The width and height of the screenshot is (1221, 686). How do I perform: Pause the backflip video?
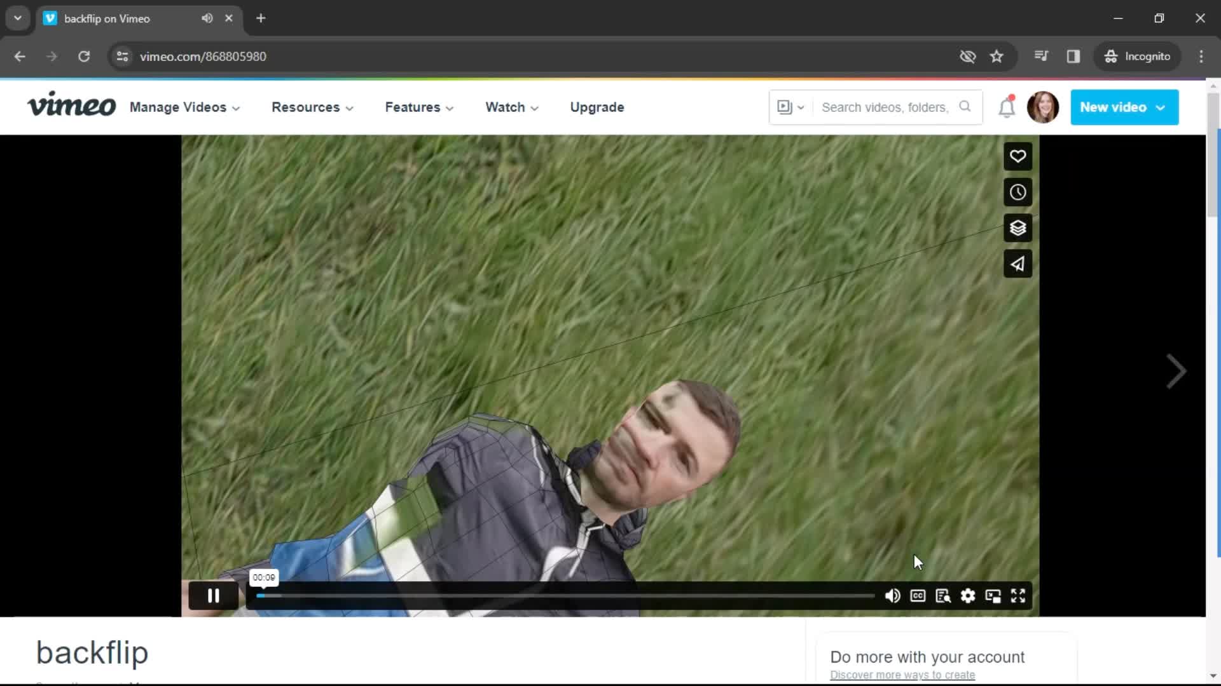[x=214, y=596]
